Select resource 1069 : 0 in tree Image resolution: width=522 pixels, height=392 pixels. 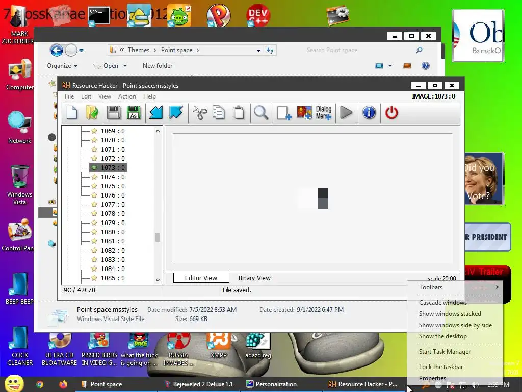(113, 131)
